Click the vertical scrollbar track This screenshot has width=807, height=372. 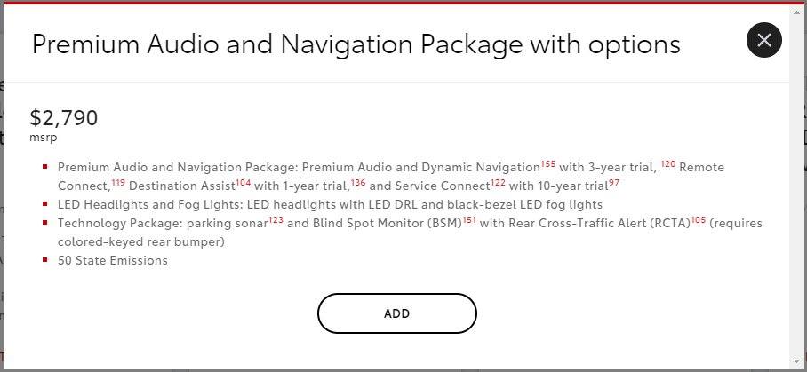(x=798, y=186)
